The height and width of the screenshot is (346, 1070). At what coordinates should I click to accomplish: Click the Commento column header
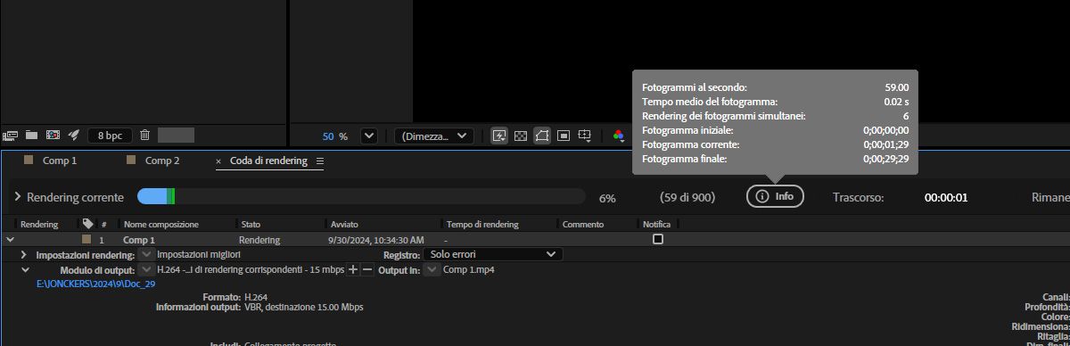583,225
